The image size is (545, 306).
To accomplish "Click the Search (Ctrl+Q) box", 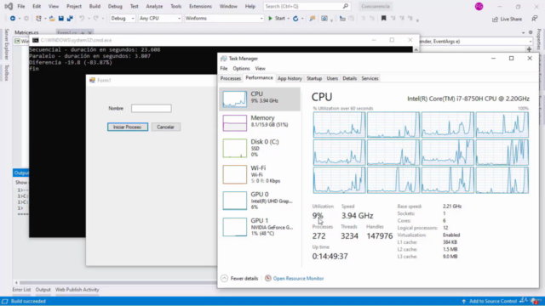I will [307, 6].
